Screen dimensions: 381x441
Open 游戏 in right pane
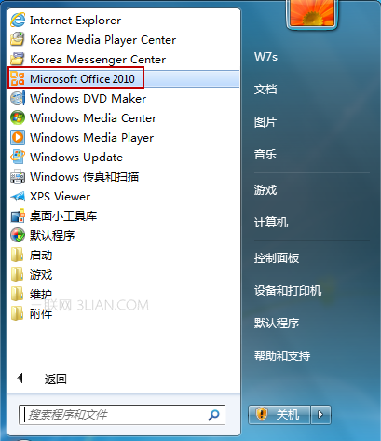point(265,189)
